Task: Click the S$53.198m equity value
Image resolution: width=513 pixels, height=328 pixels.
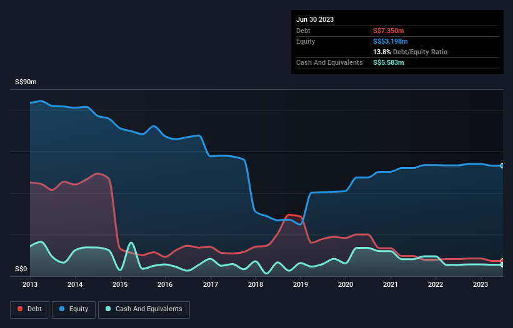Action: pyautogui.click(x=391, y=41)
